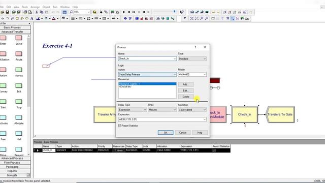Open the Delay Type dropdown
Image resolution: width=325 pixels, height=183 pixels.
coord(145,110)
